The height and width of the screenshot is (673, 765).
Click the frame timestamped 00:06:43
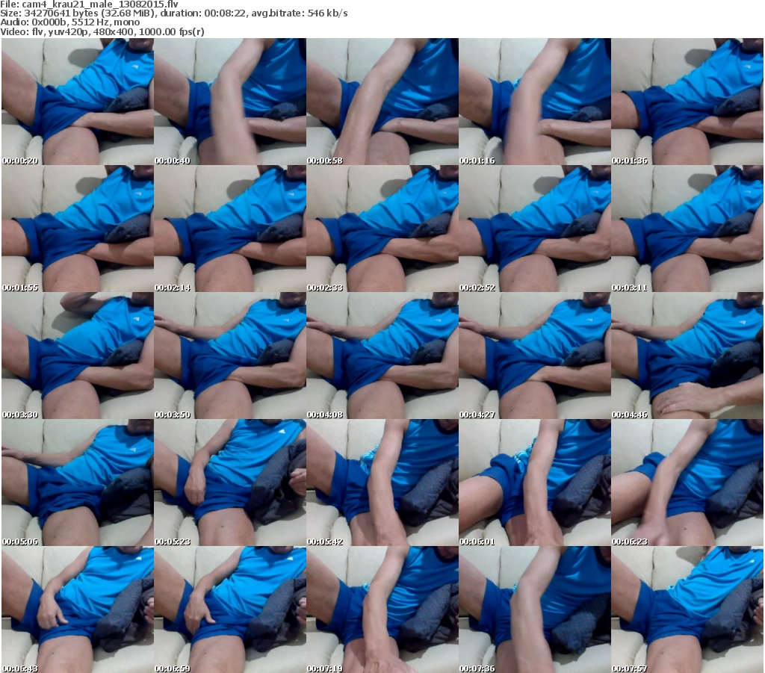click(78, 610)
